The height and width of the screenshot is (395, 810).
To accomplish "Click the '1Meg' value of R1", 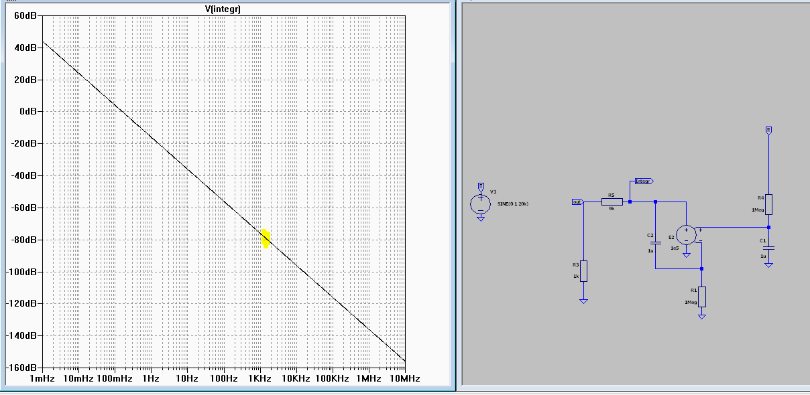I will (691, 303).
